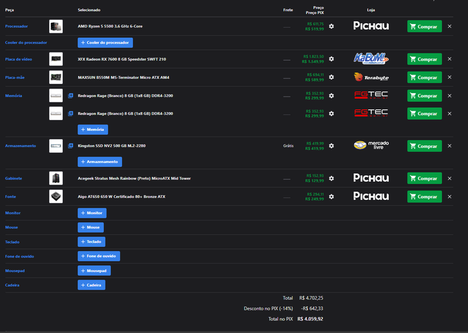Buy the XFX Radeon RX 7600 with Comprar
The height and width of the screenshot is (333, 468).
pos(425,59)
